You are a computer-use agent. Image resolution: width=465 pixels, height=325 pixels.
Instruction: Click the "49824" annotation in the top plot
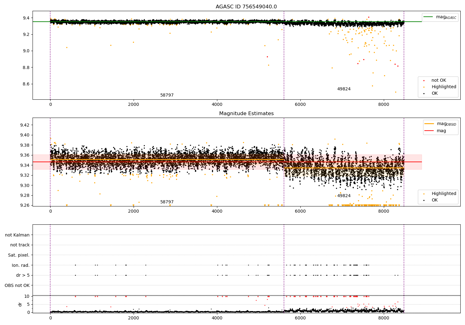344,89
